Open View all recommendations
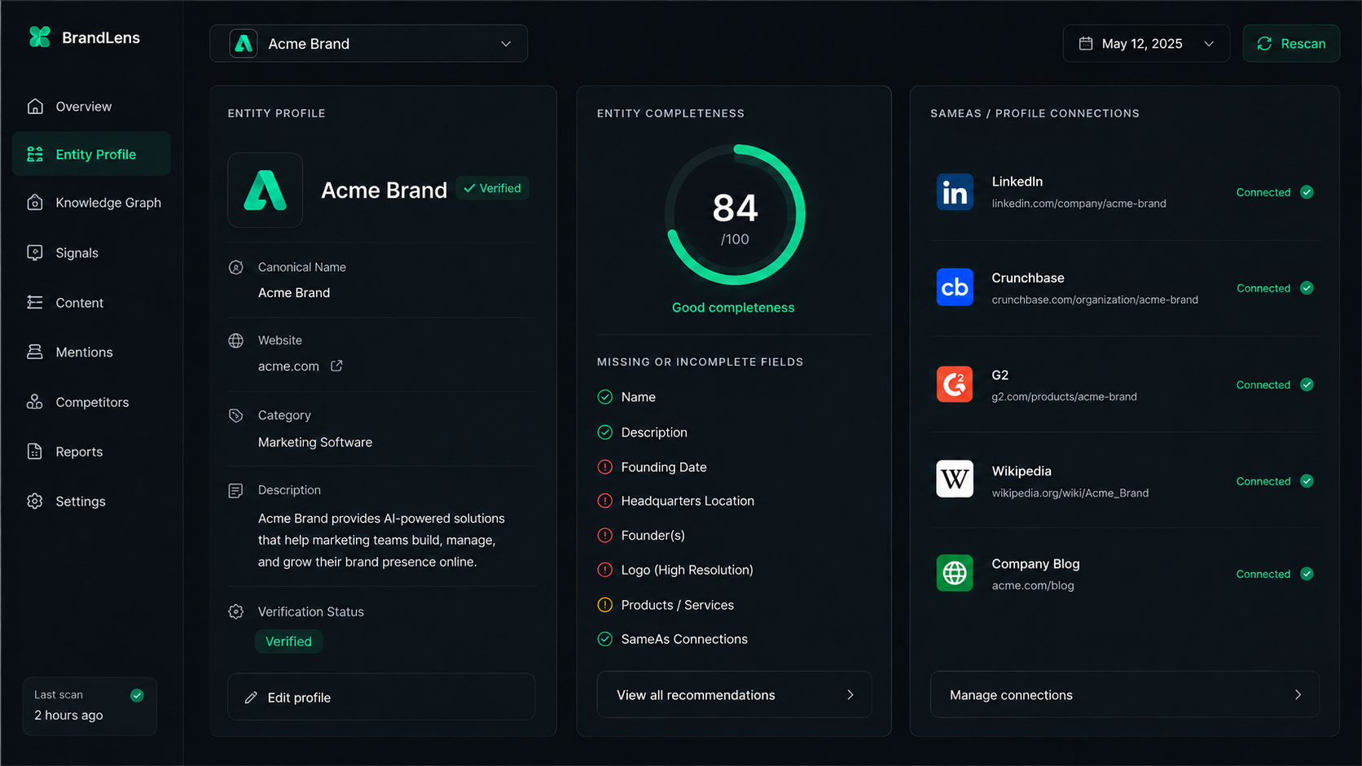 pos(734,695)
